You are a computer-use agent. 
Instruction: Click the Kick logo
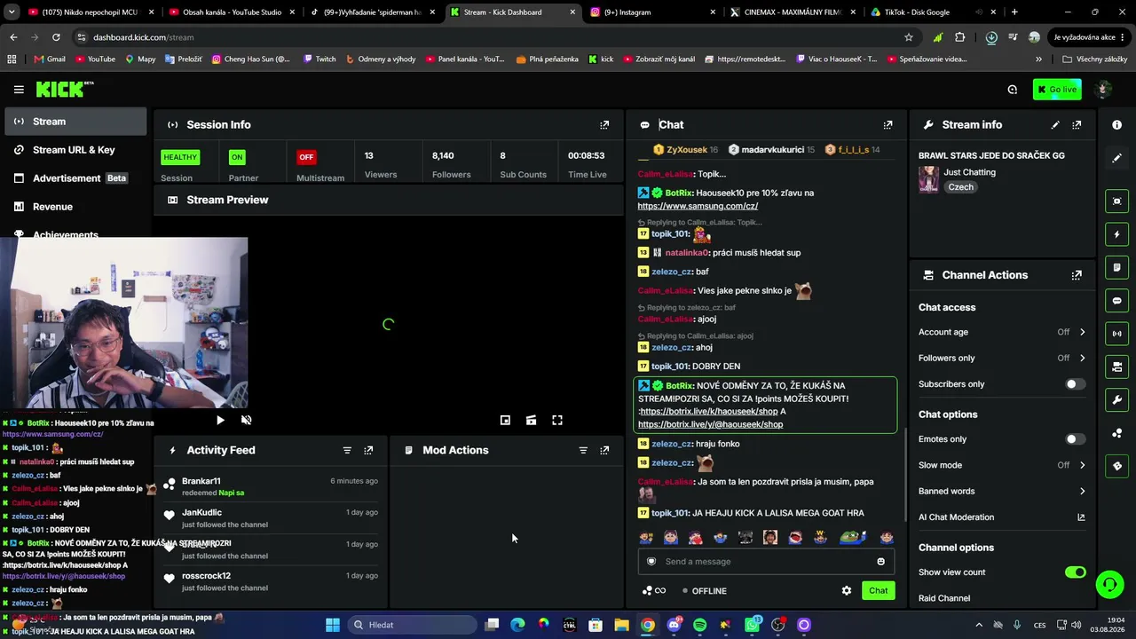point(64,89)
